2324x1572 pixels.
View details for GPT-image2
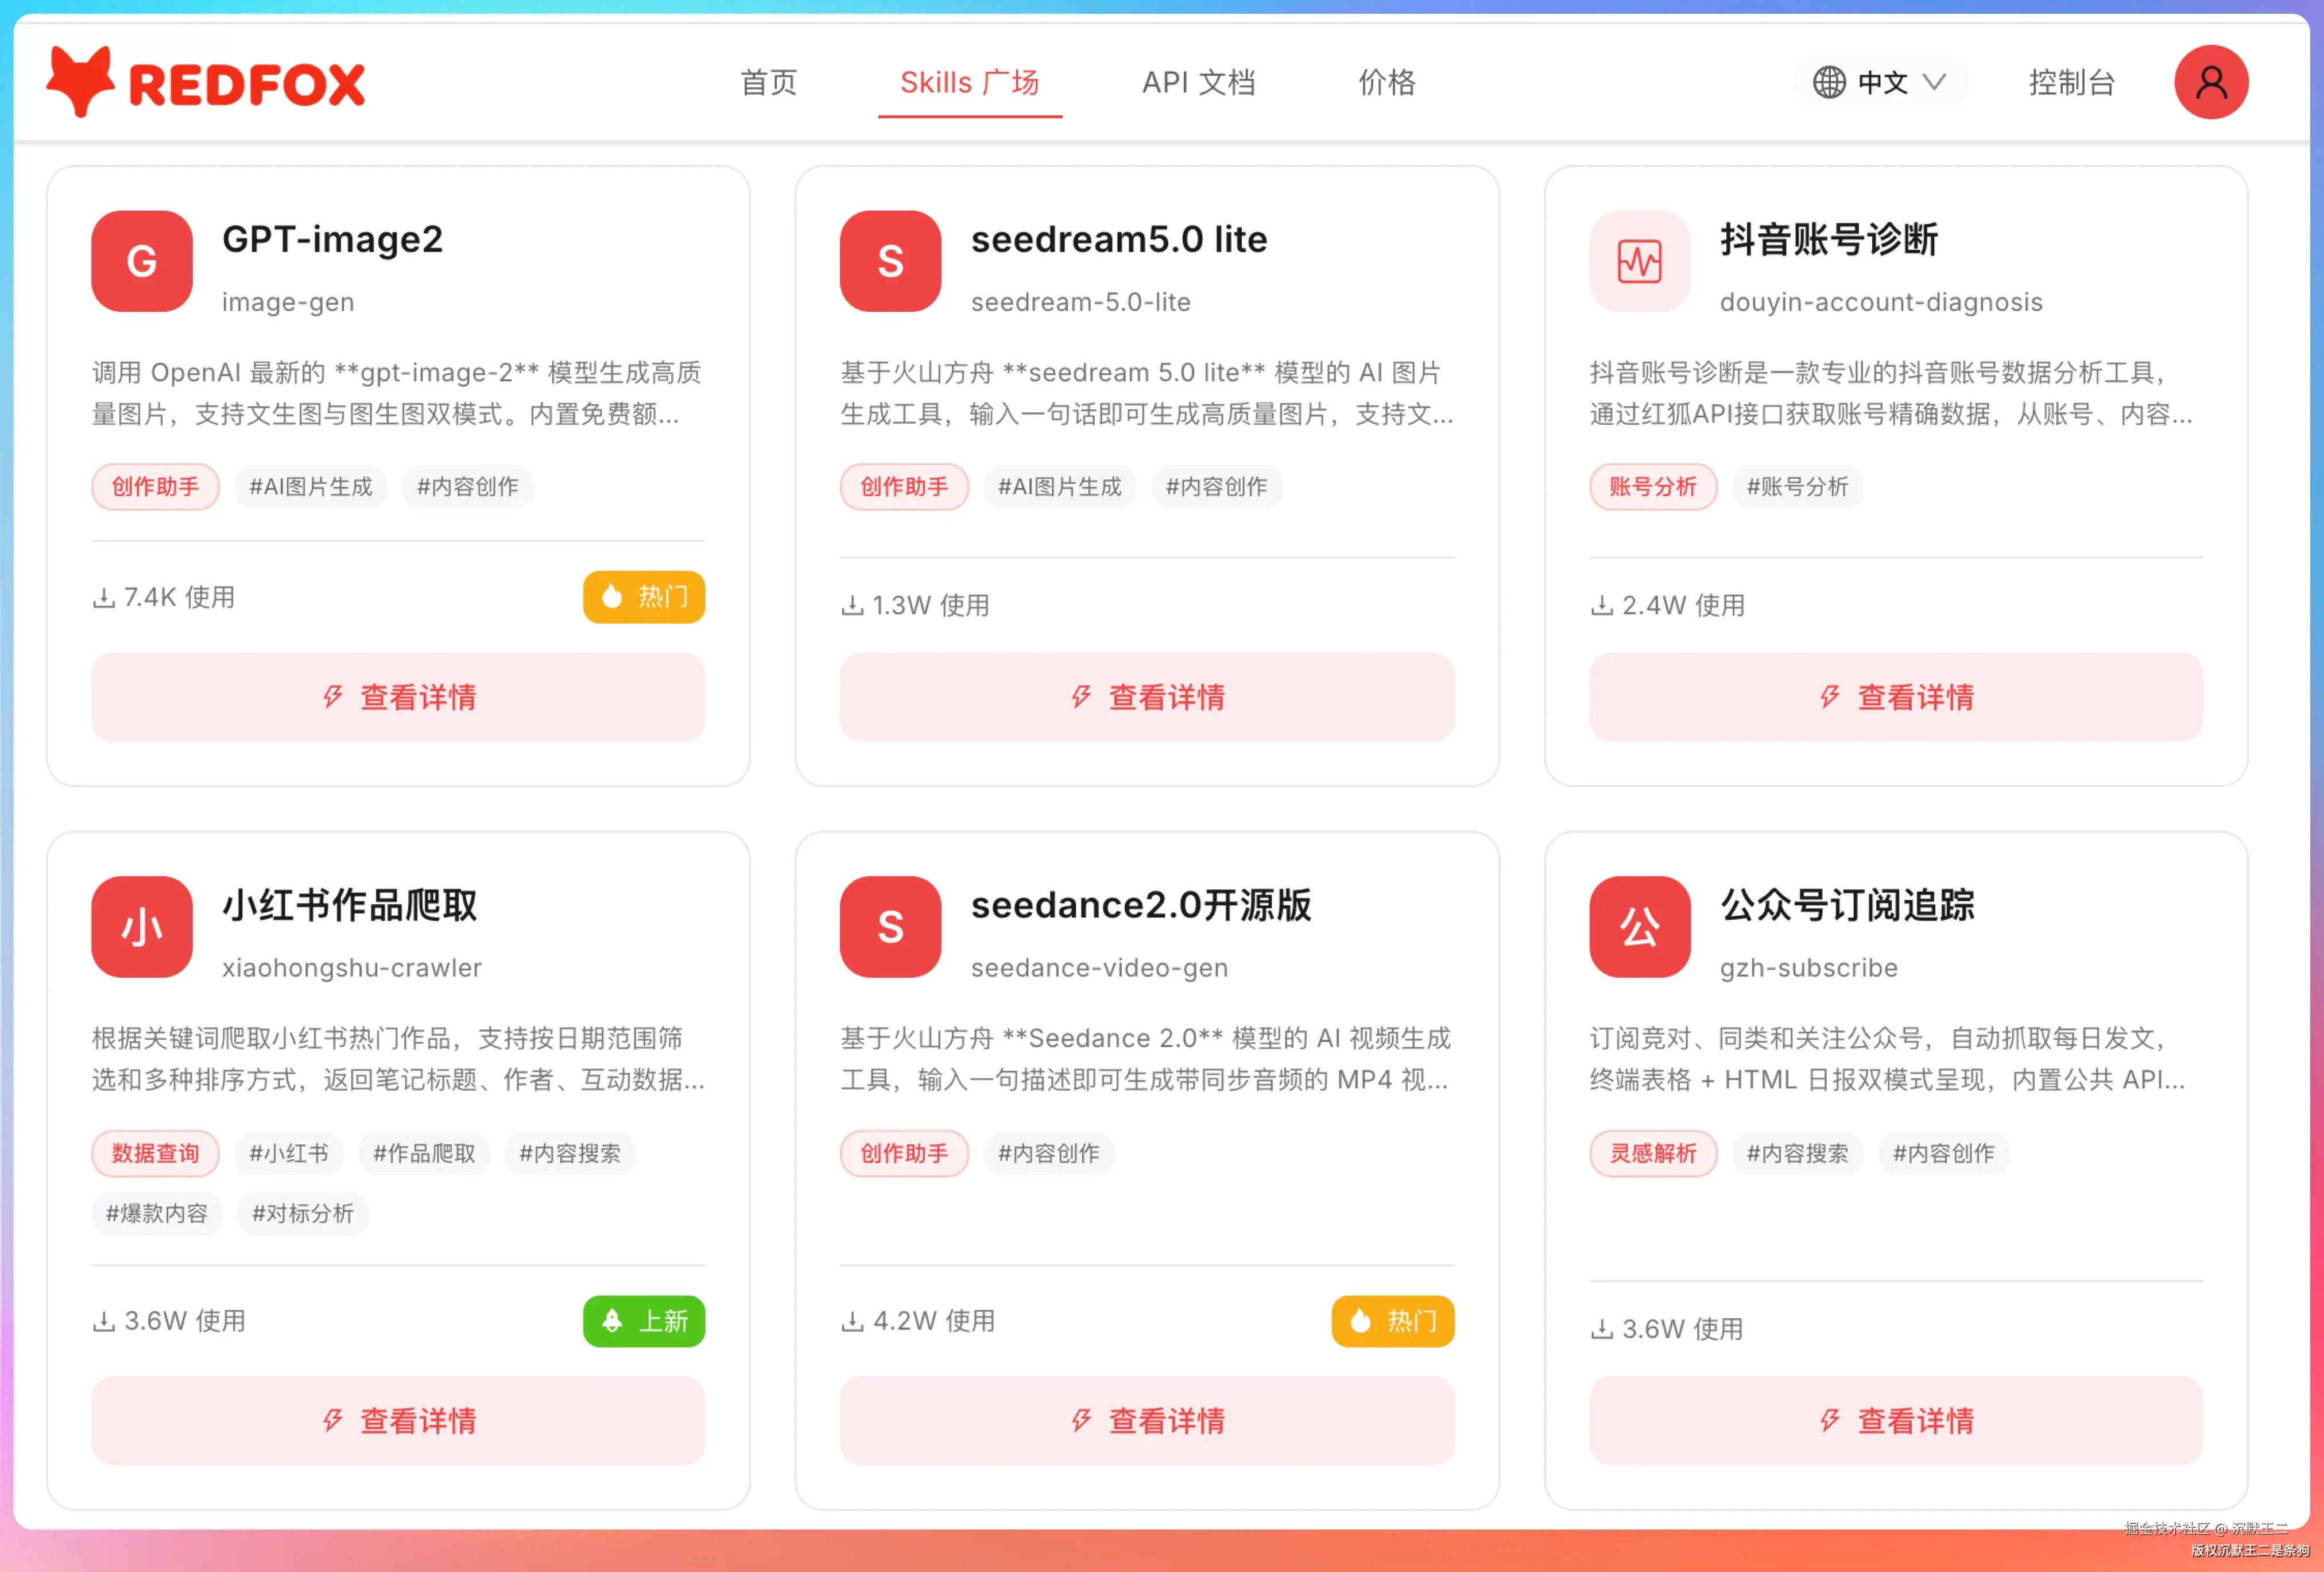click(x=398, y=697)
